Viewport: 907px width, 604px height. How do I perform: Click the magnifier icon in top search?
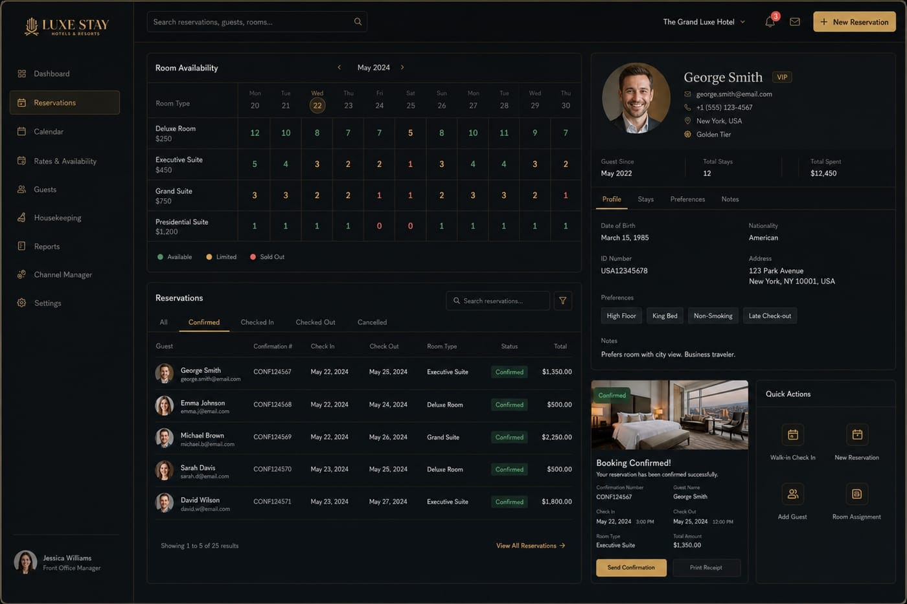pyautogui.click(x=358, y=22)
